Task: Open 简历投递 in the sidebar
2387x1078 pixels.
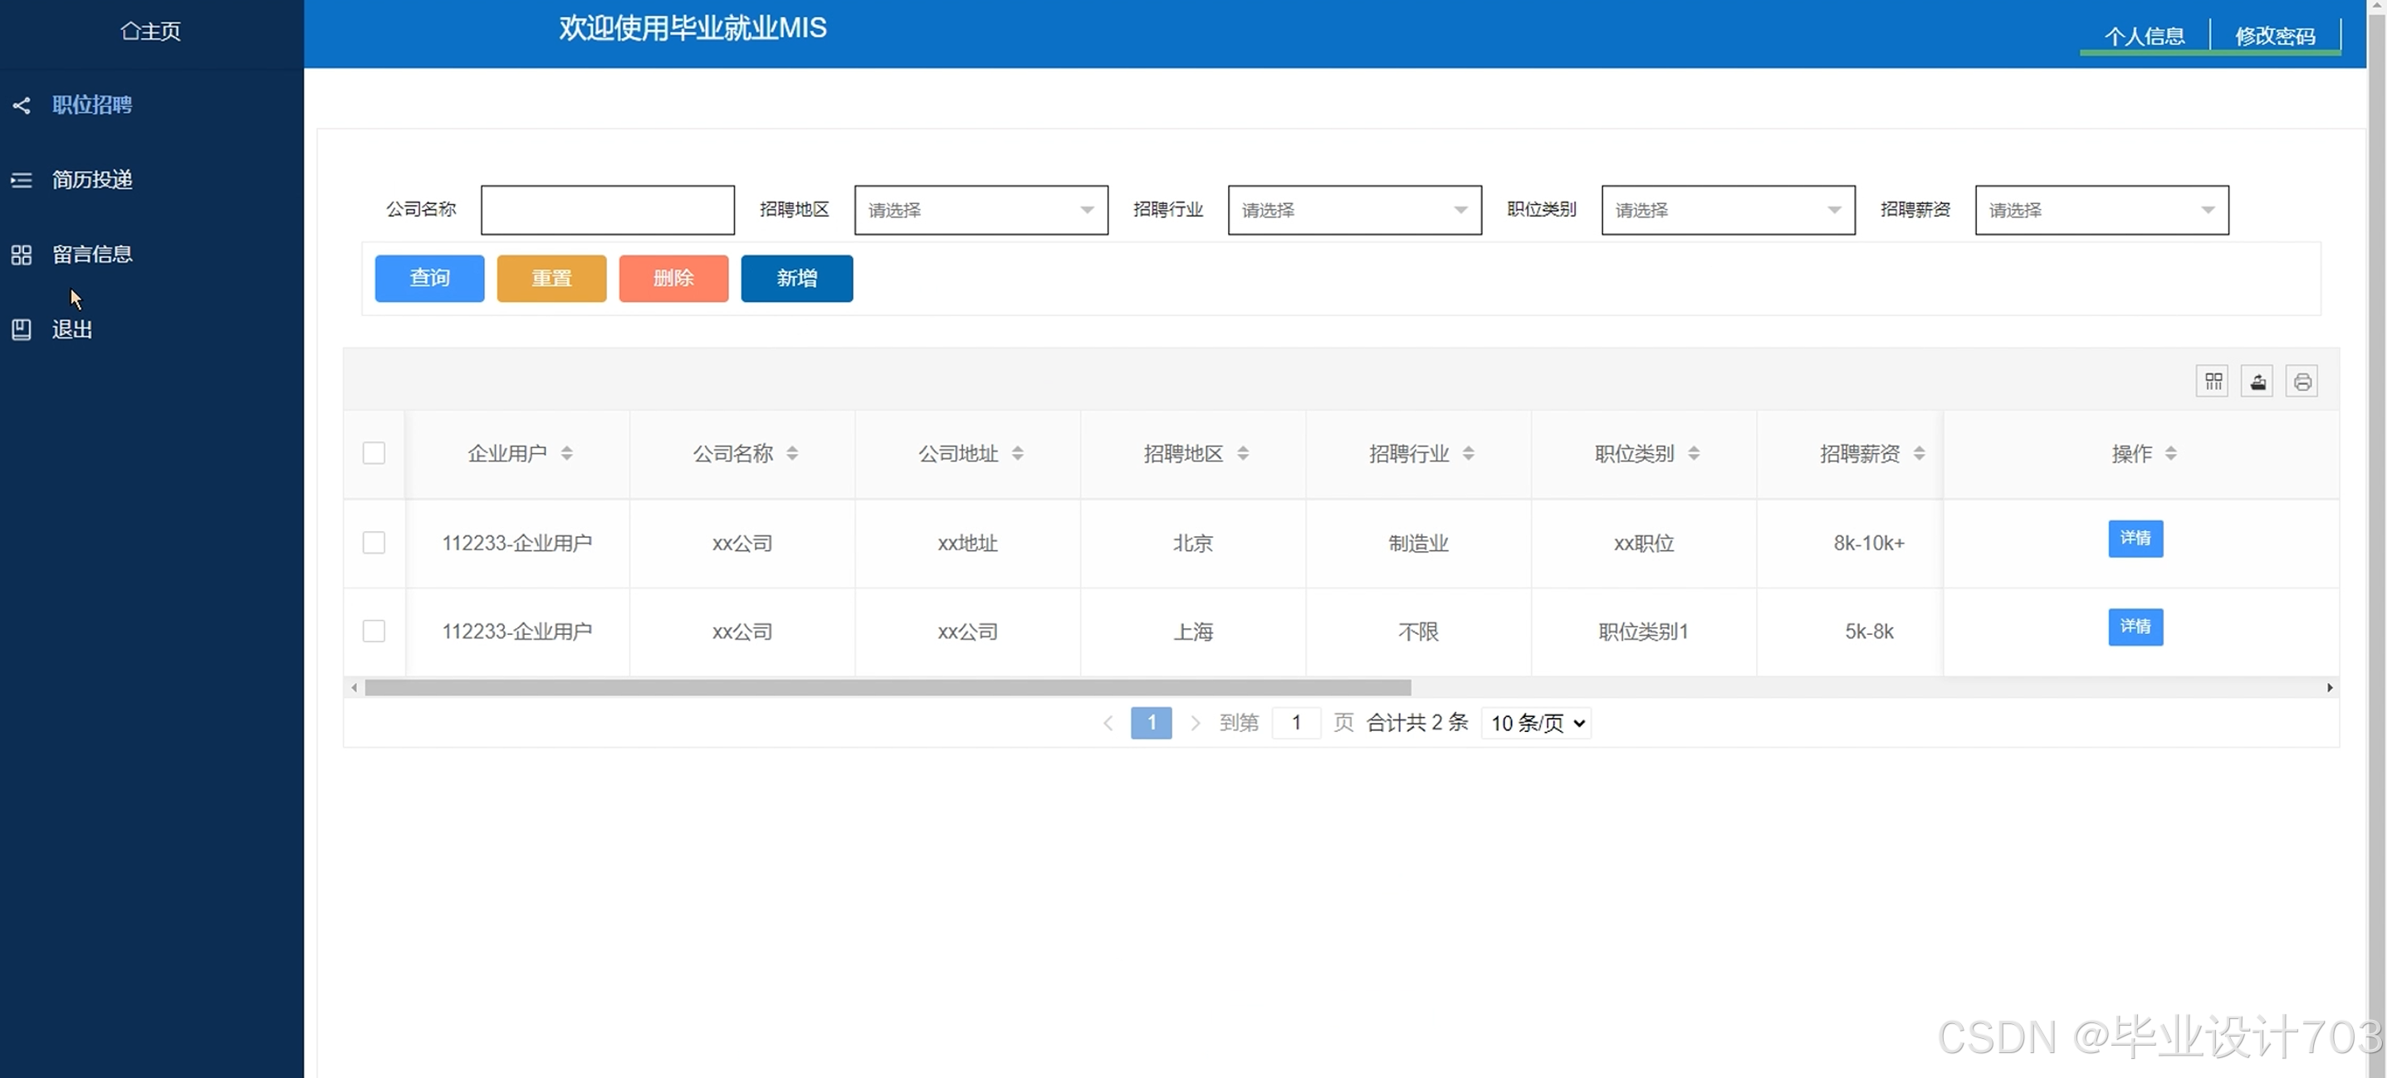Action: click(91, 179)
